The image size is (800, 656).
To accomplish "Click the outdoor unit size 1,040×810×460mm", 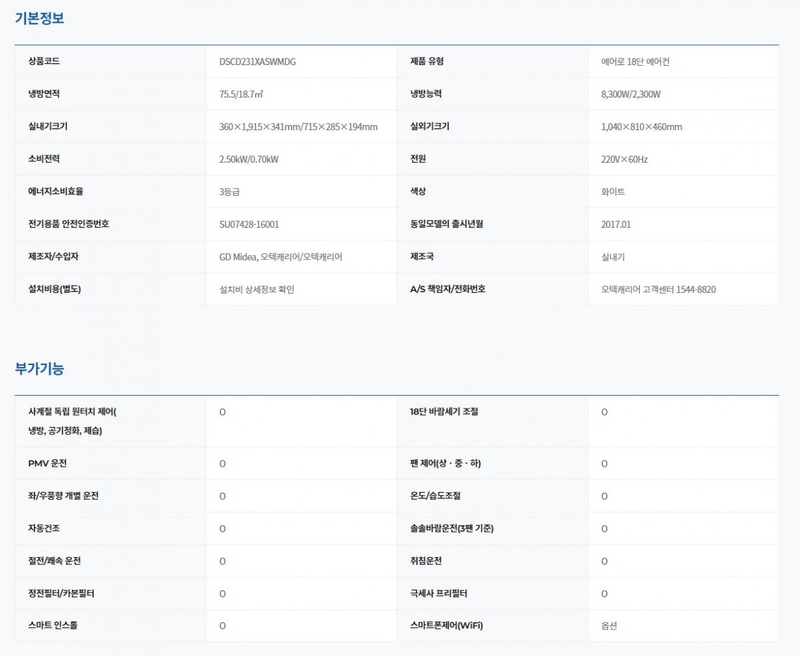I will click(x=641, y=127).
